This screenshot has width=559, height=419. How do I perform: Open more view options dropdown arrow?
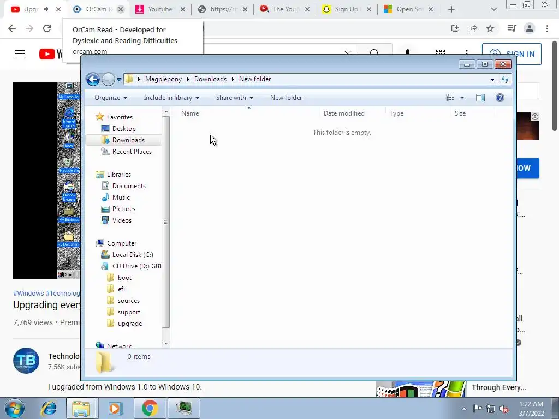point(462,98)
